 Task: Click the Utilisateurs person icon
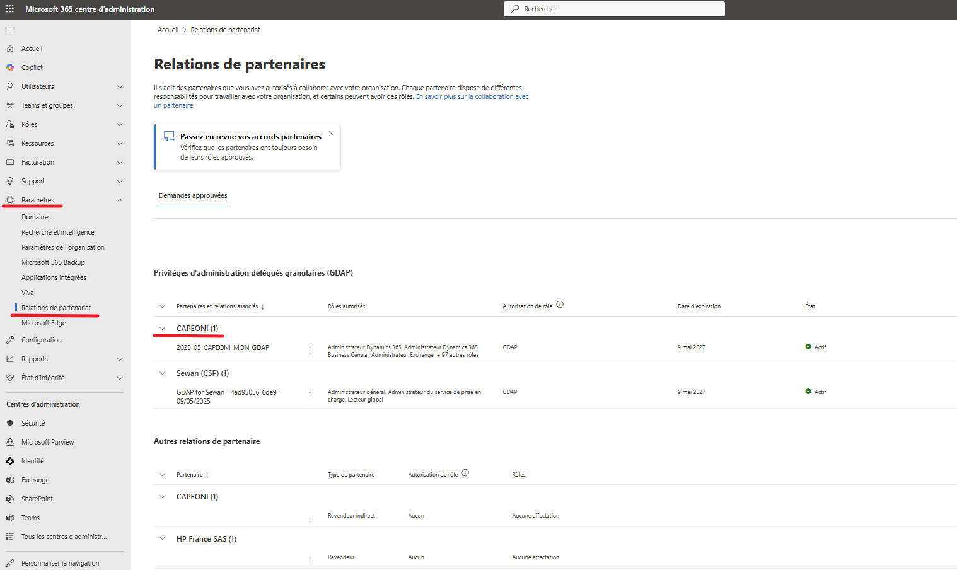tap(10, 86)
